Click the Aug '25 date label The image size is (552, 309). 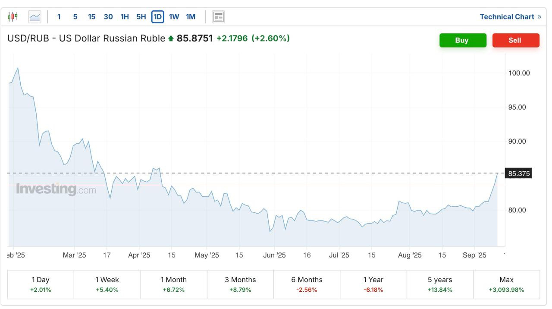pos(410,255)
